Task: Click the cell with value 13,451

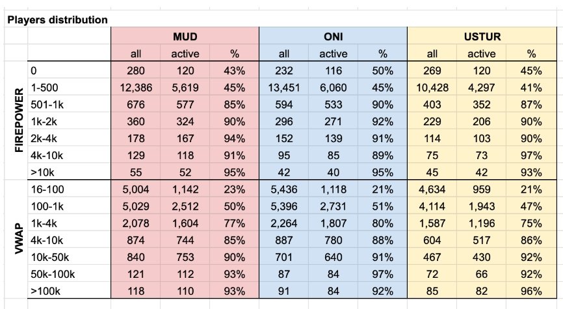Action: coord(283,87)
